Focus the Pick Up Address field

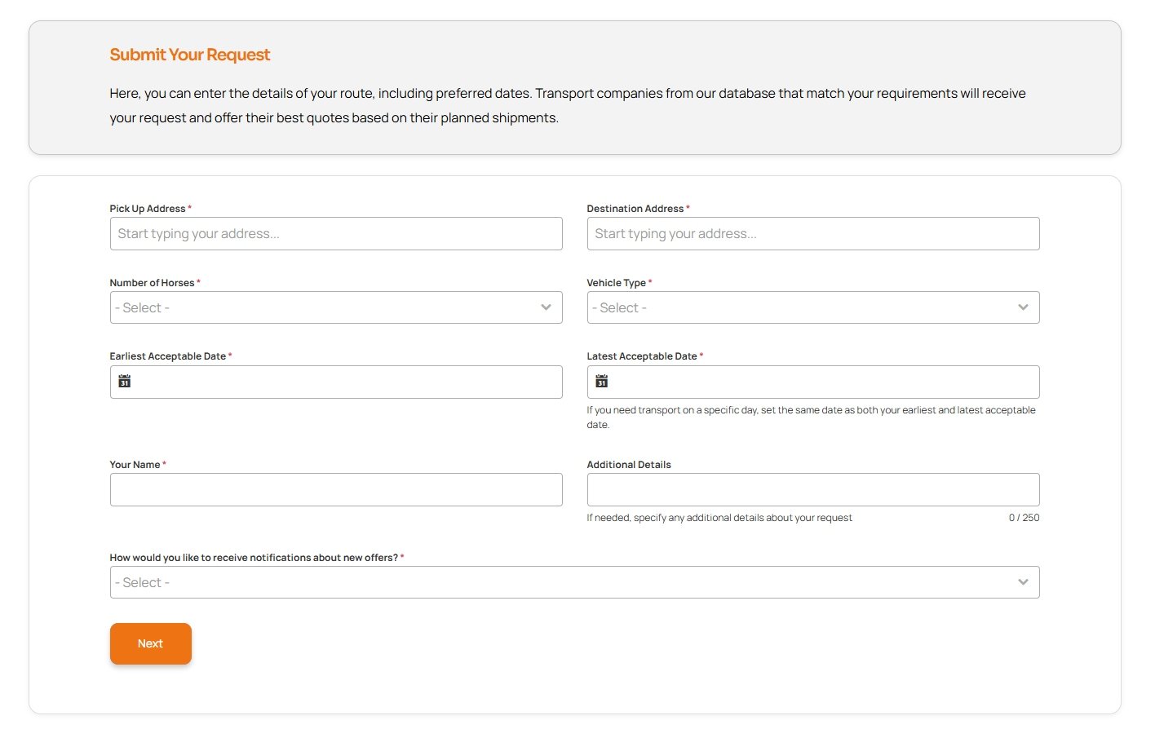336,234
